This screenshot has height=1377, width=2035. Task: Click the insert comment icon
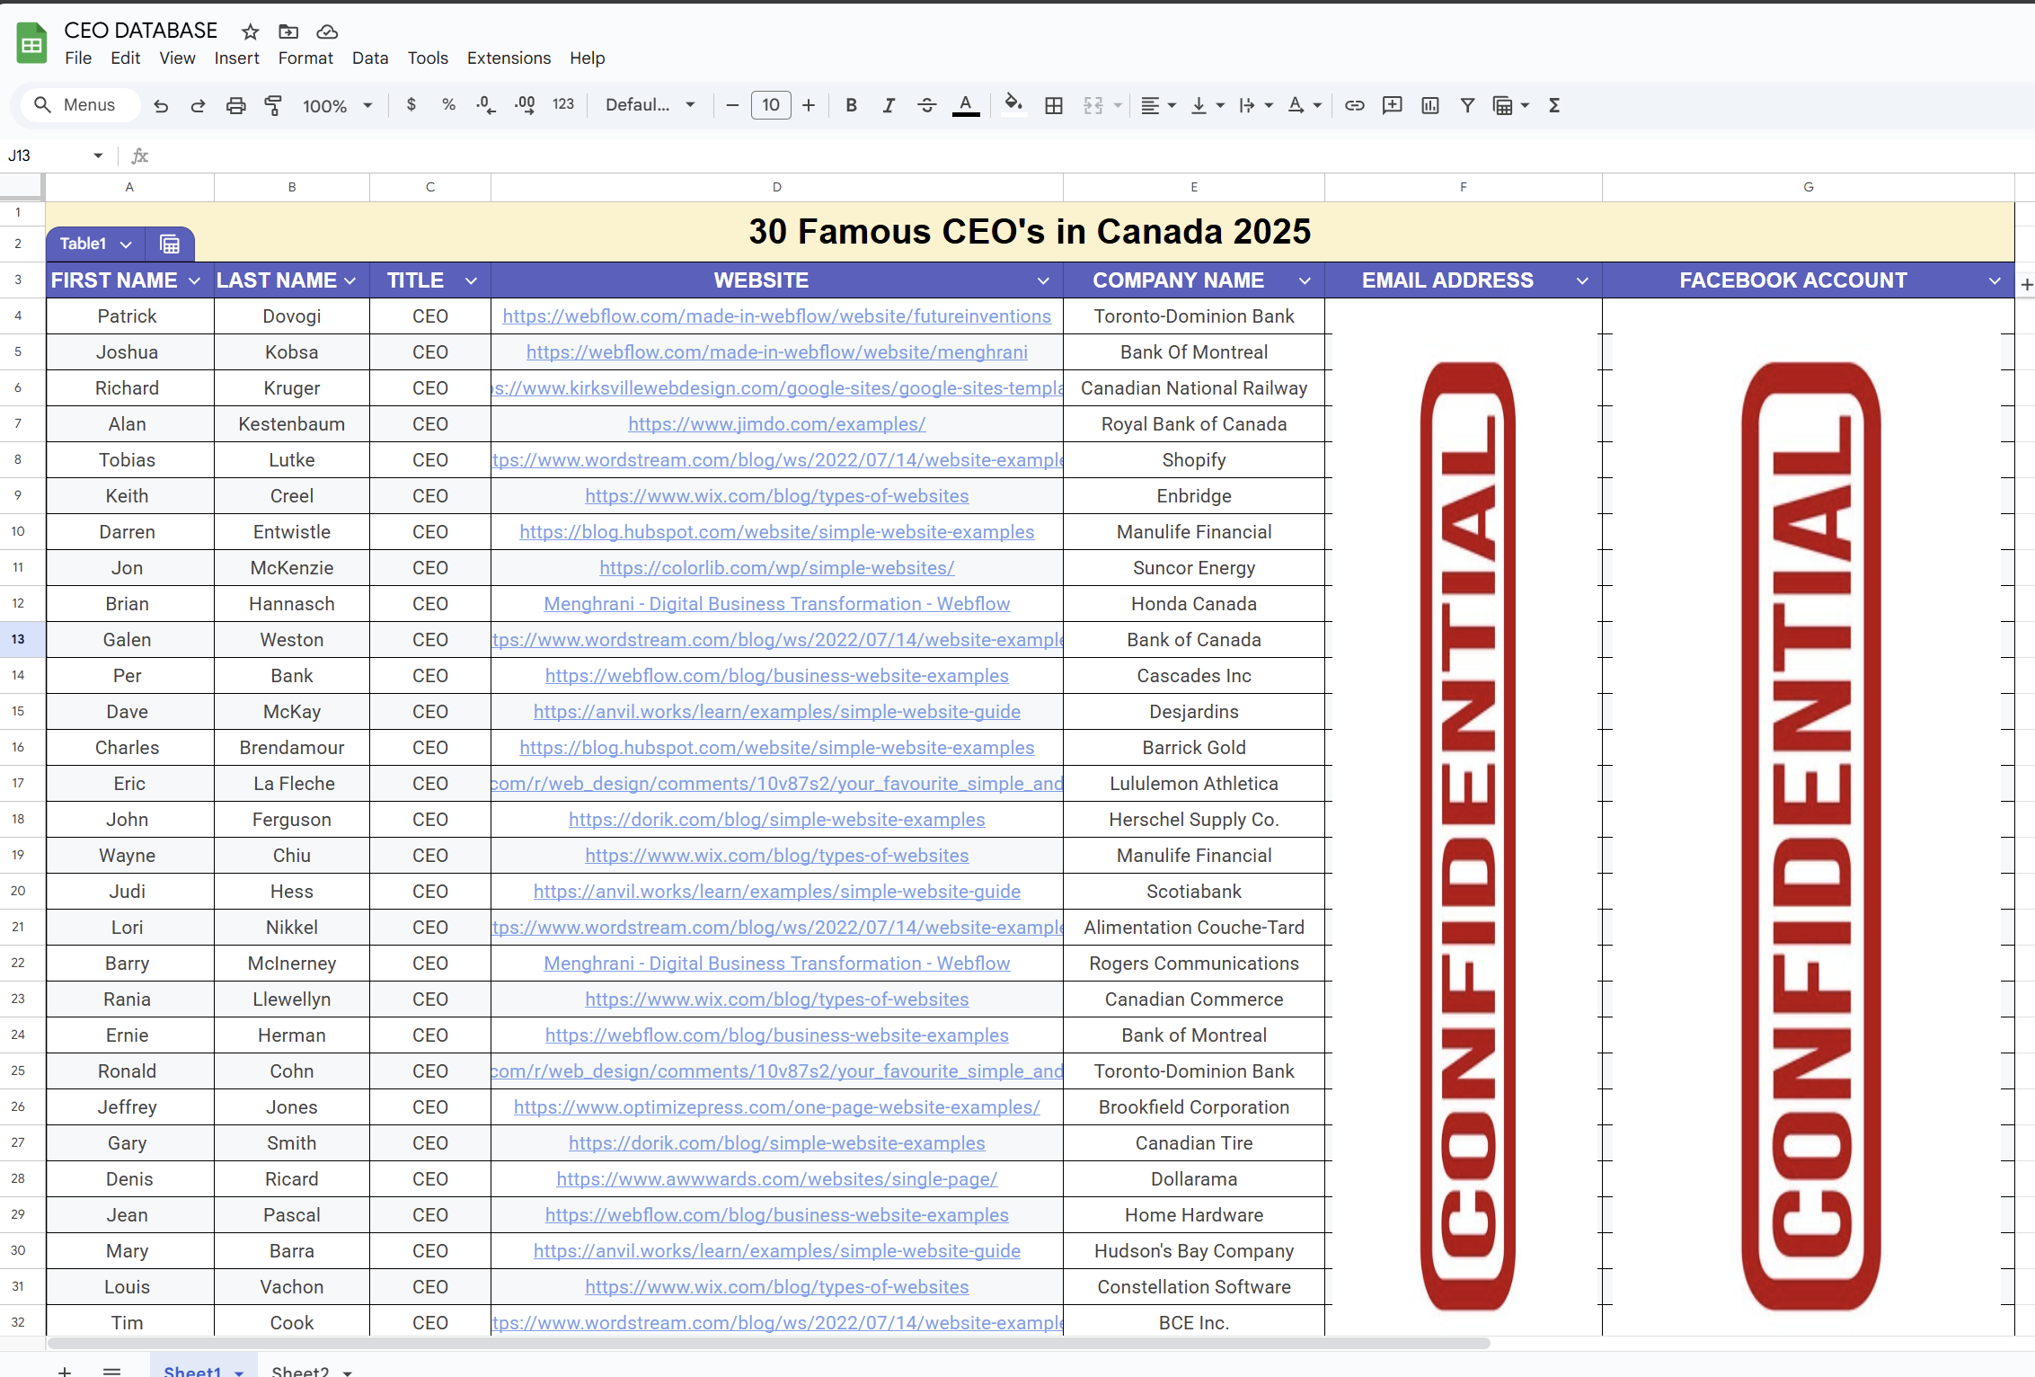pyautogui.click(x=1392, y=105)
